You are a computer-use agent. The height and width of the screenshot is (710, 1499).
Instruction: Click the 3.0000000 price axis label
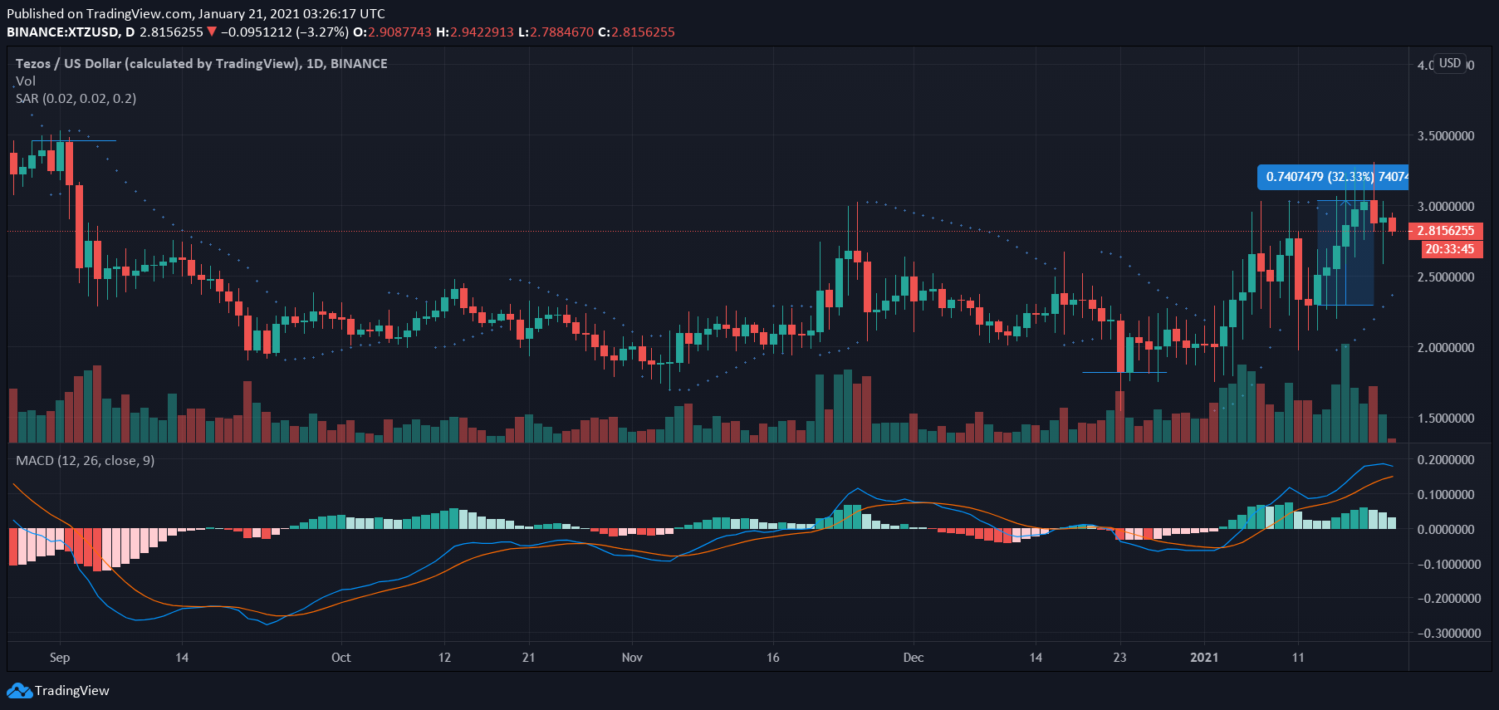(1446, 206)
